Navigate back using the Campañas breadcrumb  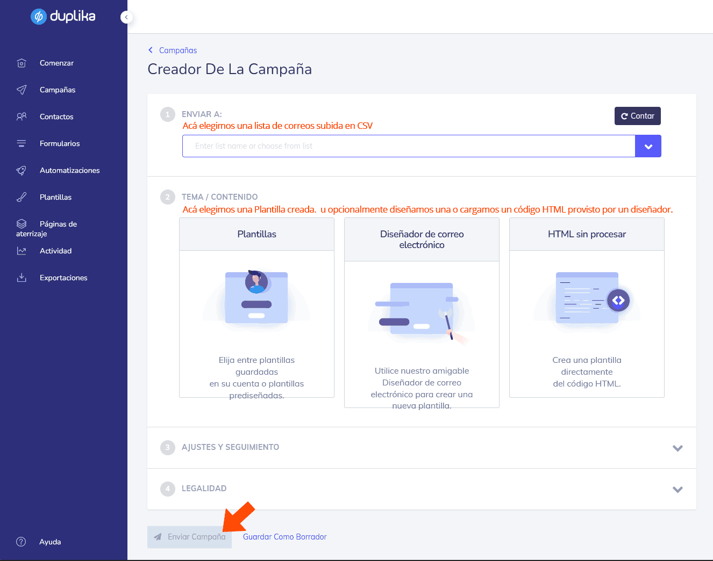coord(172,50)
